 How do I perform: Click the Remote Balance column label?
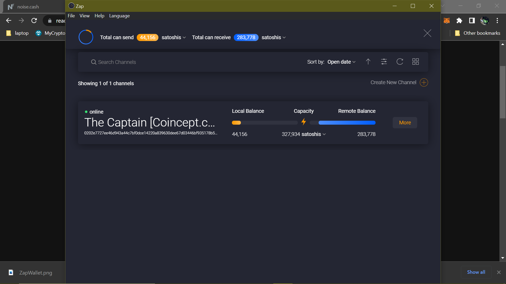click(357, 111)
